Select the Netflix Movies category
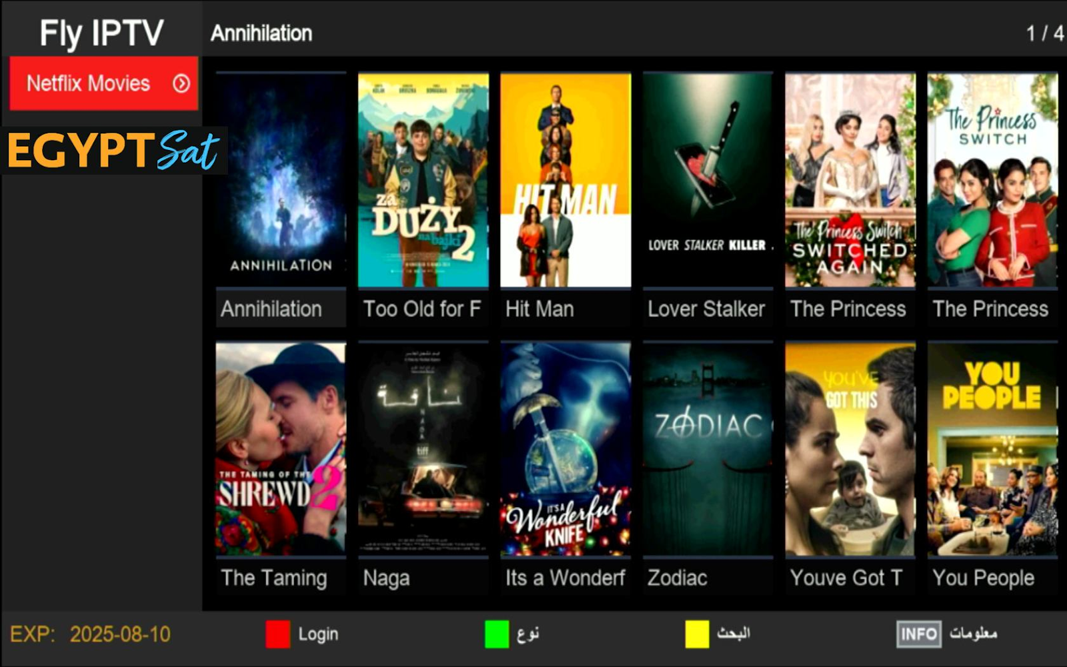Screen dimensions: 1067x667 point(104,83)
